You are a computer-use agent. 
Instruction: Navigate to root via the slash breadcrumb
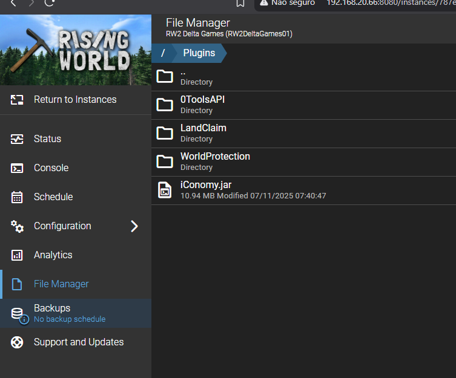pyautogui.click(x=163, y=53)
